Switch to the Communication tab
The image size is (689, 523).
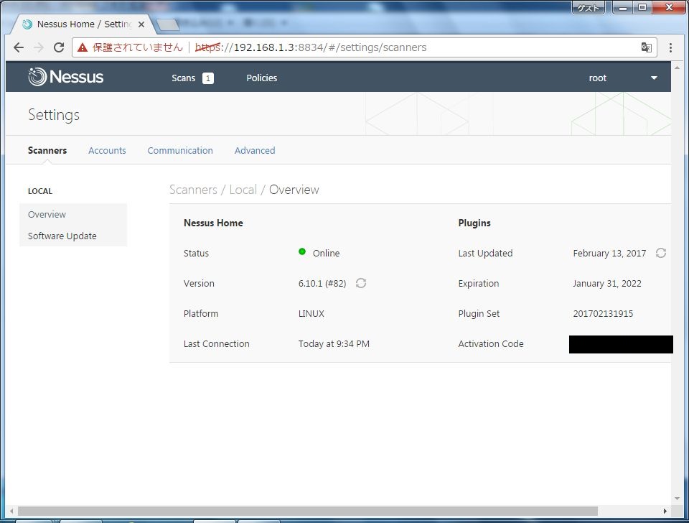[180, 150]
